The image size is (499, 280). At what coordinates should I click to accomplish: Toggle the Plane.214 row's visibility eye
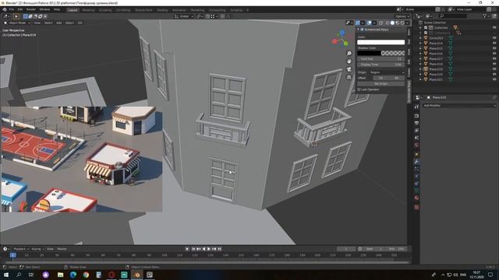point(494,44)
